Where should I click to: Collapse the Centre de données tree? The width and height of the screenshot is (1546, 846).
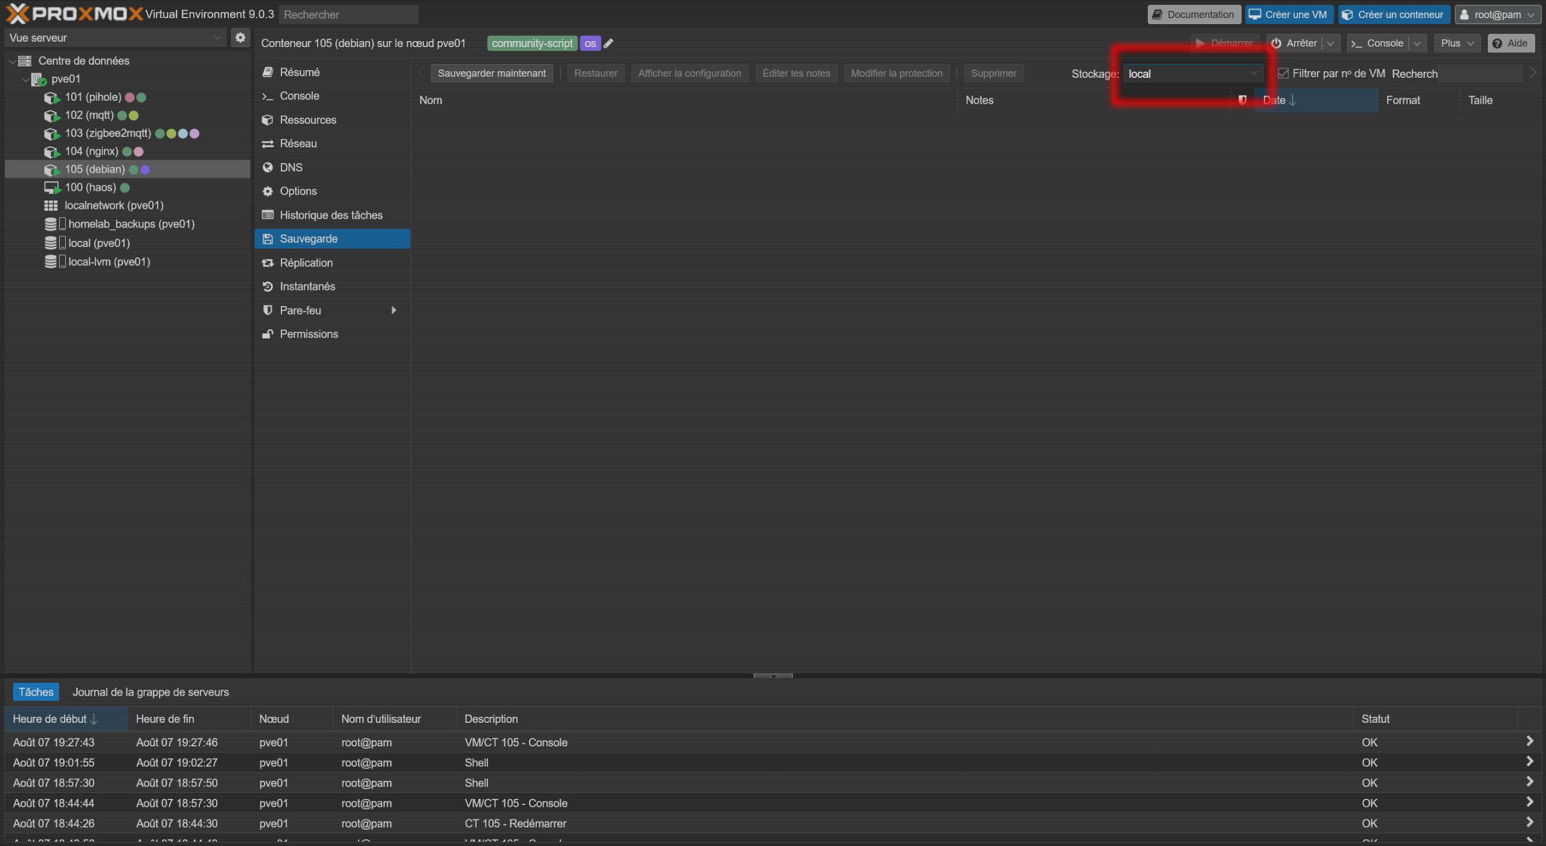pos(12,61)
